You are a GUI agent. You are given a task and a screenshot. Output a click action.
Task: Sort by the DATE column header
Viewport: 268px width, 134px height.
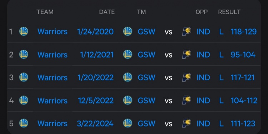point(107,12)
